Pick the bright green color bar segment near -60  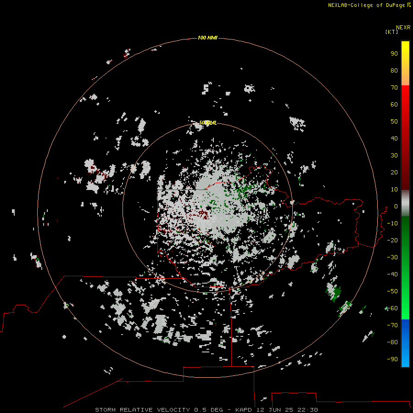[x=405, y=308]
